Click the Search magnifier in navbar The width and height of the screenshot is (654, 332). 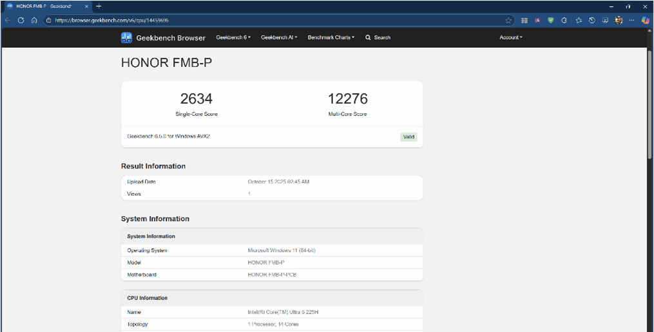368,37
